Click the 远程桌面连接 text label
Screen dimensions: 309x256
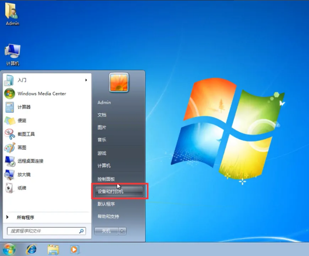pos(30,161)
